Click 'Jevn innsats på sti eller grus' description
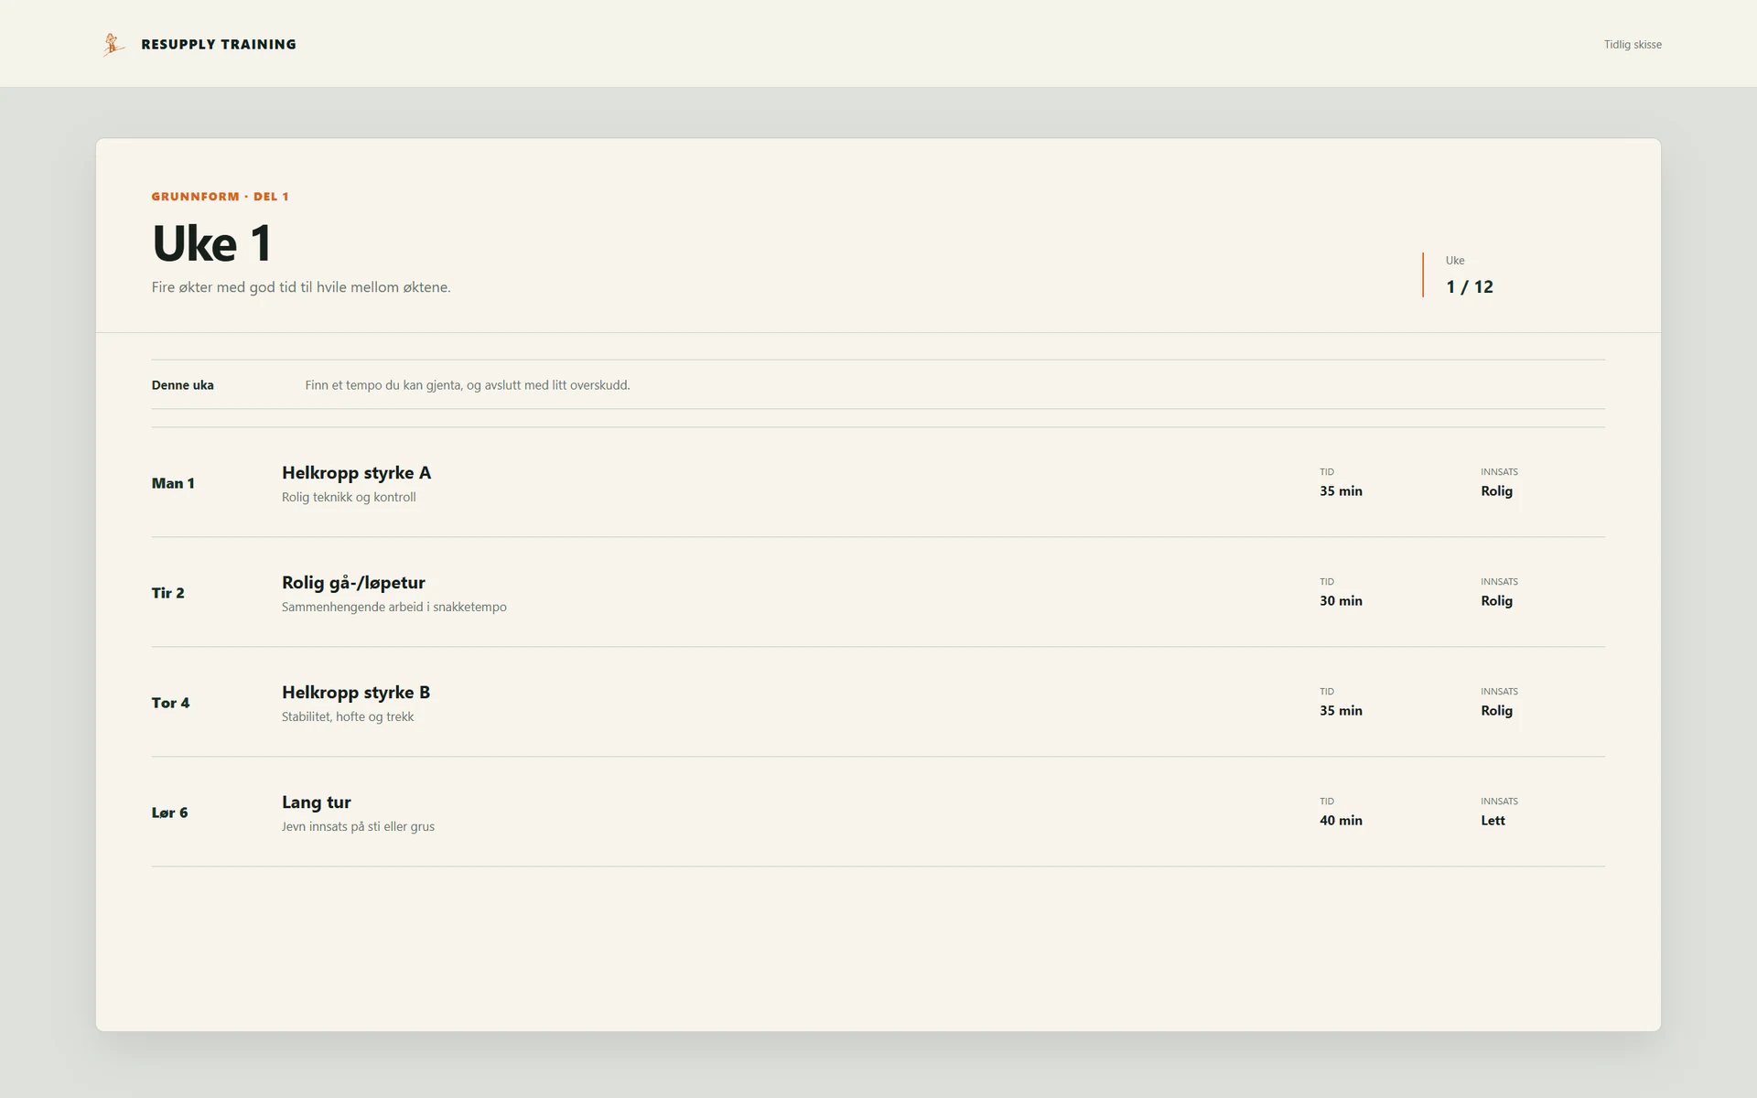This screenshot has width=1757, height=1098. pos(358,826)
